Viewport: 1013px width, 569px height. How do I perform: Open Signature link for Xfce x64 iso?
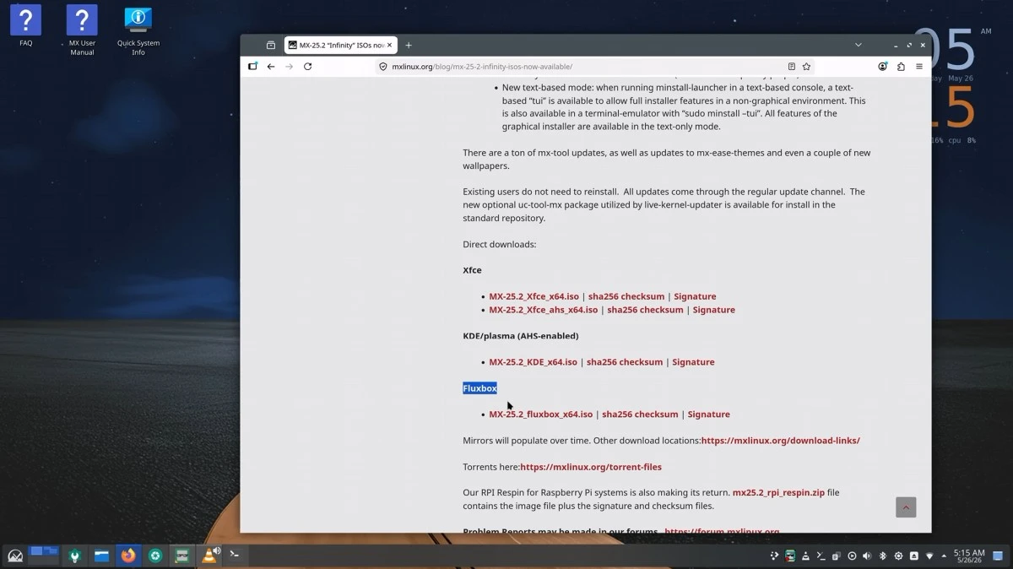695,296
